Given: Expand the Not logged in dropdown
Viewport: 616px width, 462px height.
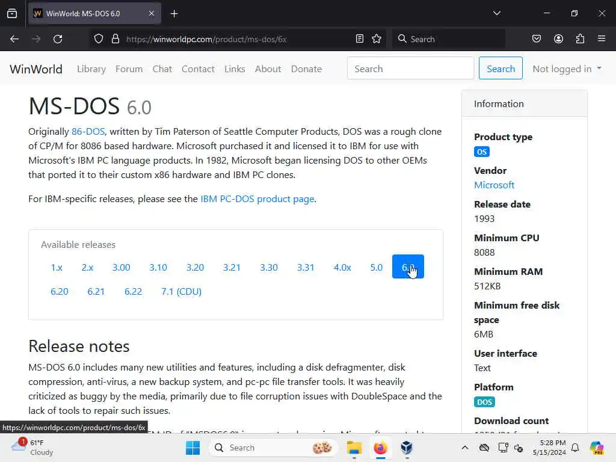Looking at the screenshot, I should pyautogui.click(x=567, y=69).
